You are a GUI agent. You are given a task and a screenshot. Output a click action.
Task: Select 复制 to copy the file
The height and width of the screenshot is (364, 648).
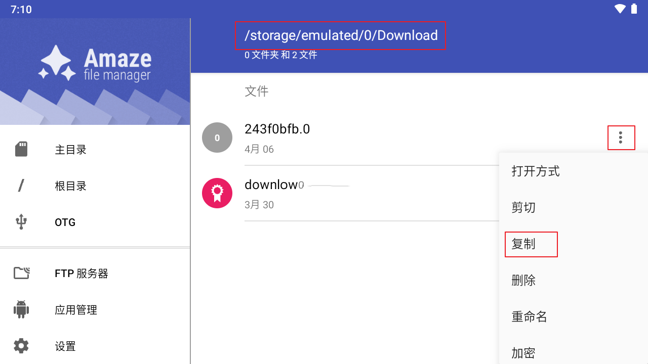point(523,244)
